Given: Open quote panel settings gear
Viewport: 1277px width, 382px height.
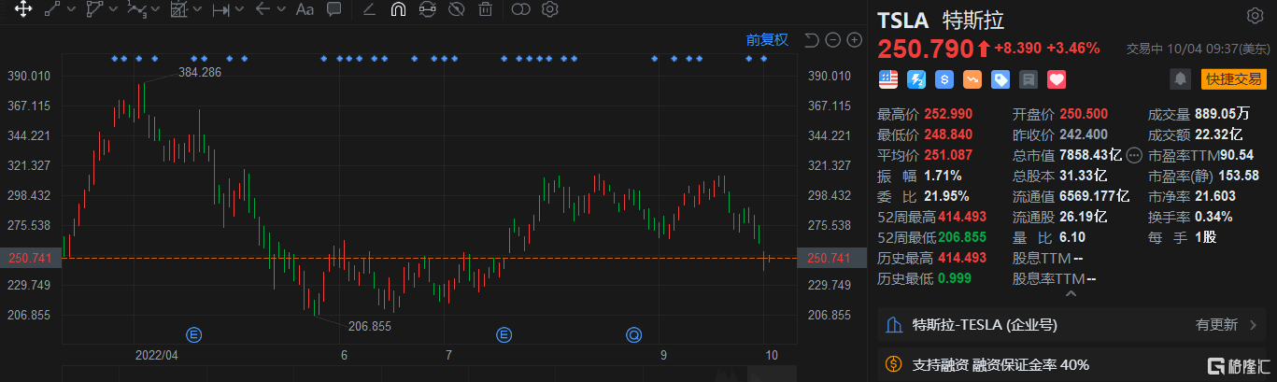Looking at the screenshot, I should pyautogui.click(x=1255, y=16).
